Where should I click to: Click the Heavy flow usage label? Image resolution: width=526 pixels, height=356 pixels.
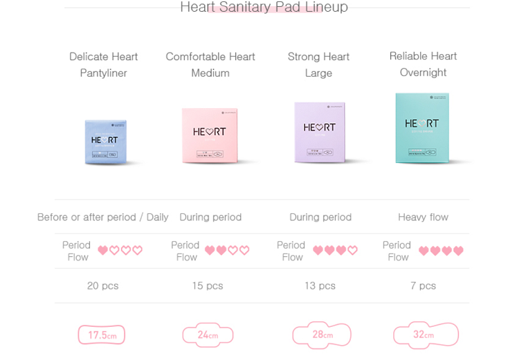point(423,217)
